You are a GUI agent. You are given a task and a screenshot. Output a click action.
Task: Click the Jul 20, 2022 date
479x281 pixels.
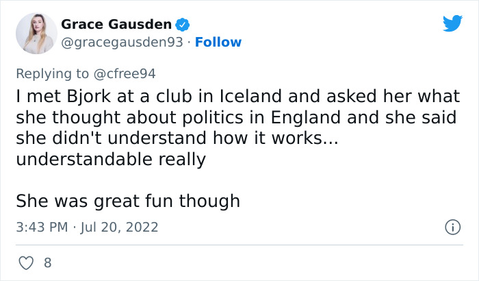pyautogui.click(x=120, y=226)
